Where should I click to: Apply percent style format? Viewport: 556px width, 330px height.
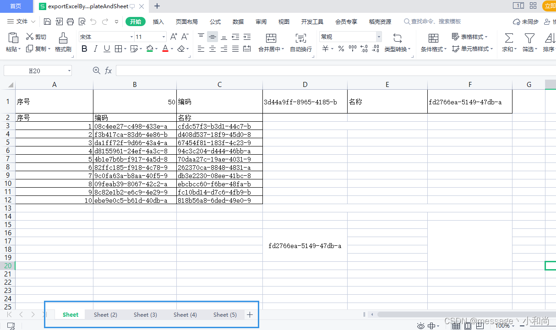pyautogui.click(x=341, y=49)
